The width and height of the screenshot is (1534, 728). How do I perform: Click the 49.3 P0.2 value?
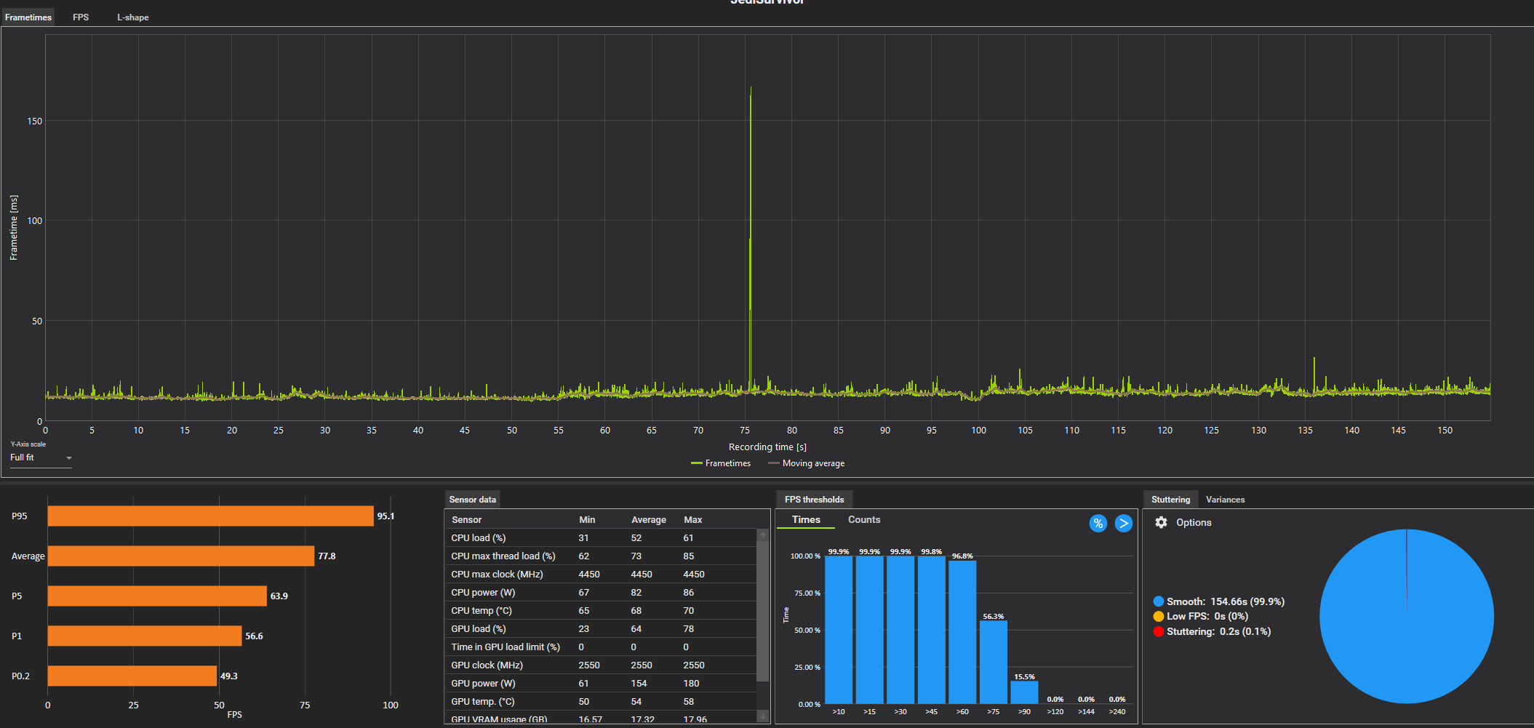click(x=229, y=676)
